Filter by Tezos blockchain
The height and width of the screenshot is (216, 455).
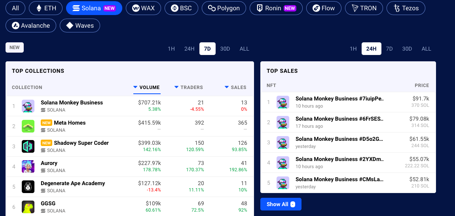click(406, 8)
